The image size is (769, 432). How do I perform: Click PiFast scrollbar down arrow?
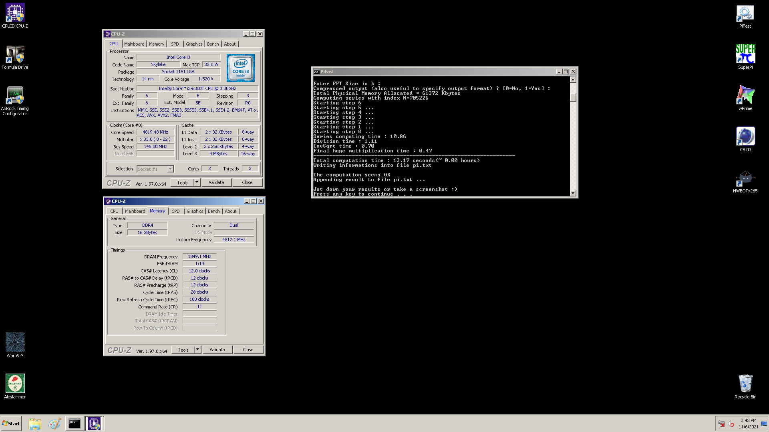[x=573, y=193]
